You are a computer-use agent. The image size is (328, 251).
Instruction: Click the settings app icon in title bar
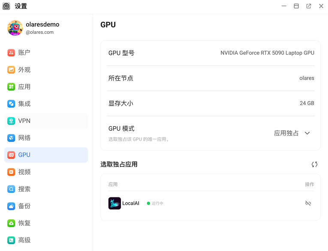point(6,6)
